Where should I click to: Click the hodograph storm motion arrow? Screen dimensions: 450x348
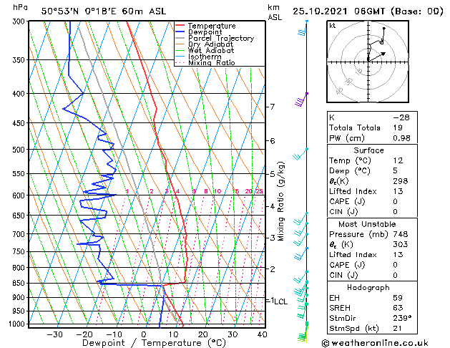[377, 57]
